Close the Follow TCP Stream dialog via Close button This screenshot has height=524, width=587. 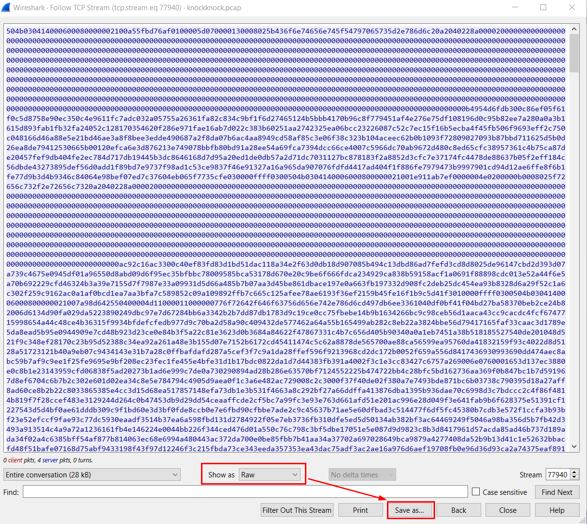507,510
